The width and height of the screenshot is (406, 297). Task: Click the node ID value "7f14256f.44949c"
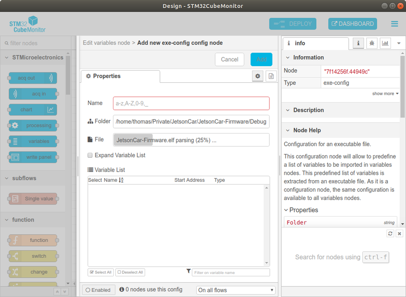click(347, 71)
